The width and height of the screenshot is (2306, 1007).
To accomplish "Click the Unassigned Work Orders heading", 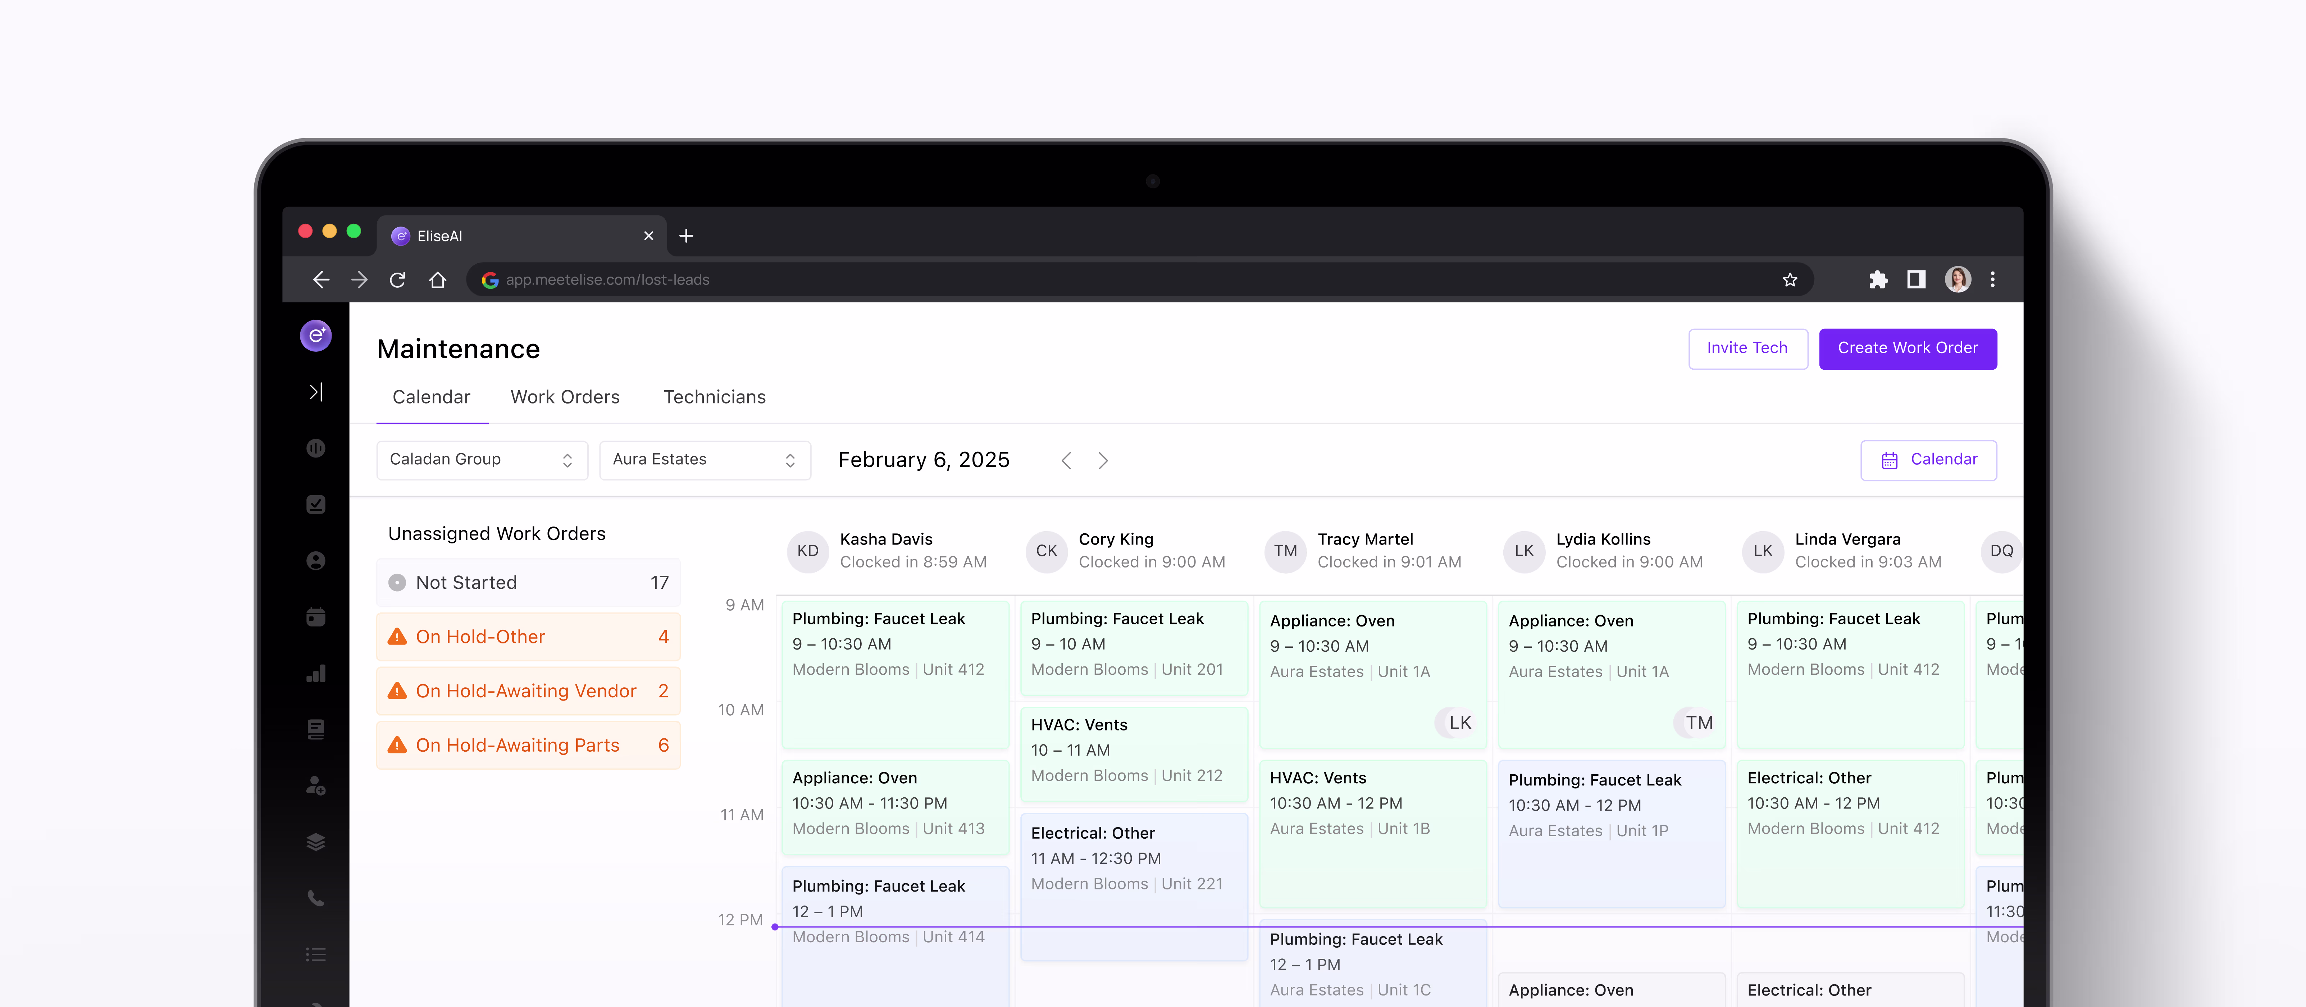I will pos(497,534).
